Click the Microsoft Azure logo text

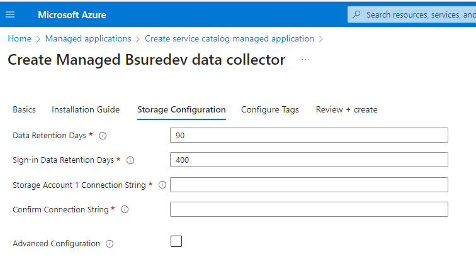point(72,14)
